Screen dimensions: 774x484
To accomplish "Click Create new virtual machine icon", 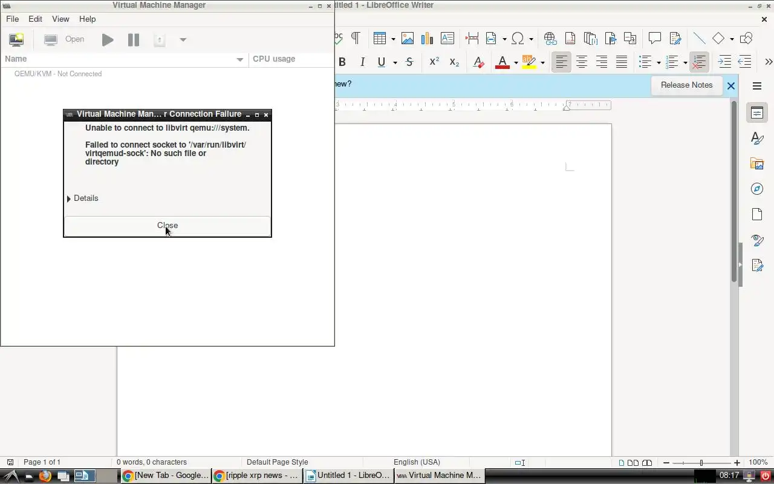I will point(16,40).
